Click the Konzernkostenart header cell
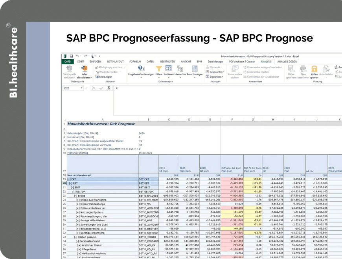 [103, 175]
